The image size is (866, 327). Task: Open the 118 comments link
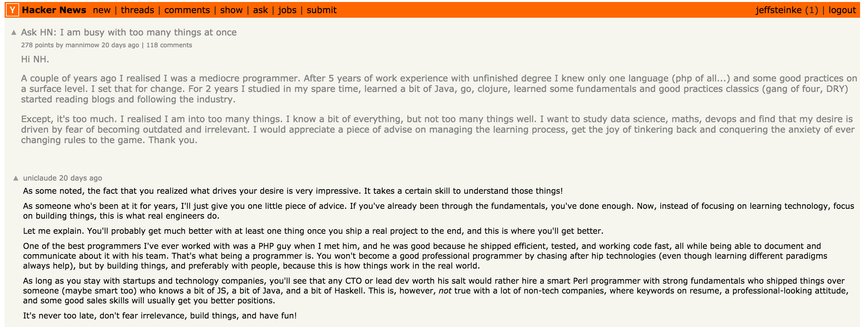pos(169,45)
